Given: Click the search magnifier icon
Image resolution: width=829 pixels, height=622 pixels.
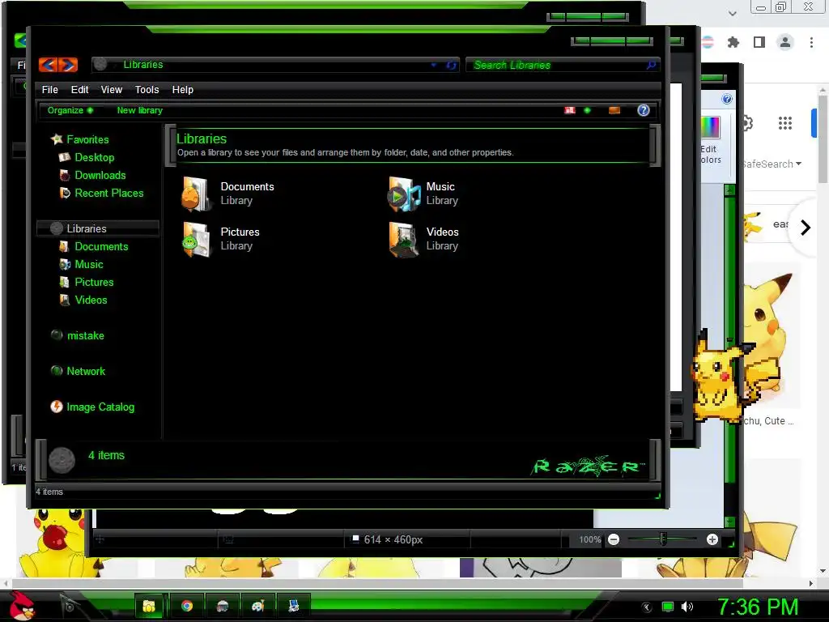Looking at the screenshot, I should click(652, 65).
